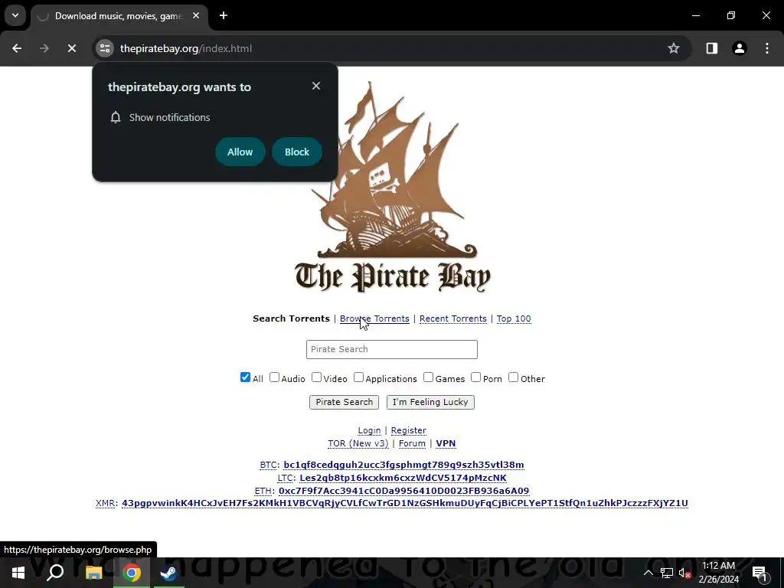This screenshot has width=784, height=588.
Task: Click the Chrome taskbar icon
Action: [132, 573]
